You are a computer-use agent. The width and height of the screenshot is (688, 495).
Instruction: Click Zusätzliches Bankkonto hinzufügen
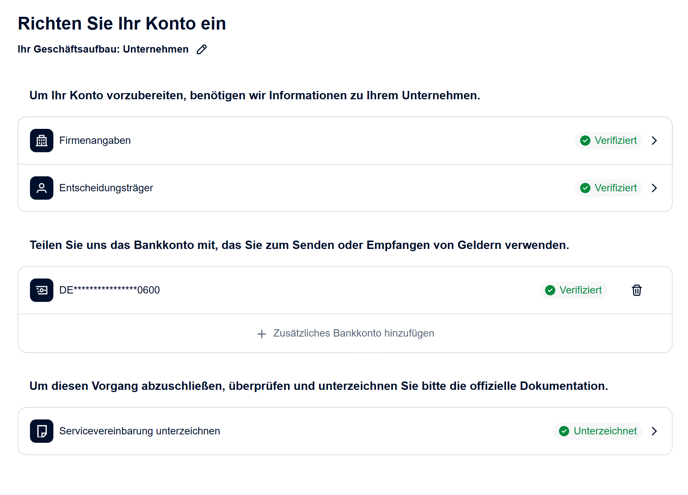(x=353, y=333)
